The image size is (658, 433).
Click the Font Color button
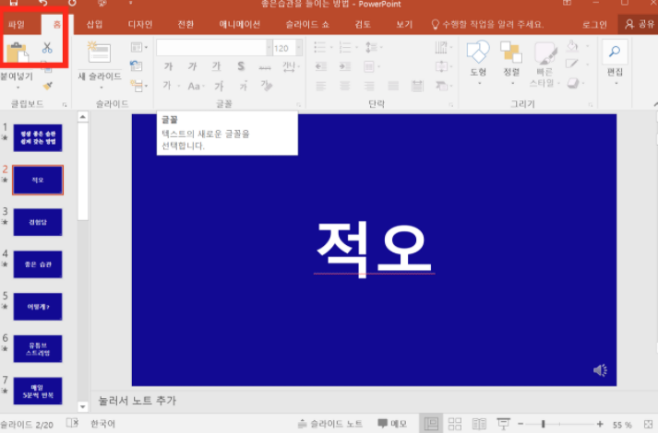tap(167, 86)
